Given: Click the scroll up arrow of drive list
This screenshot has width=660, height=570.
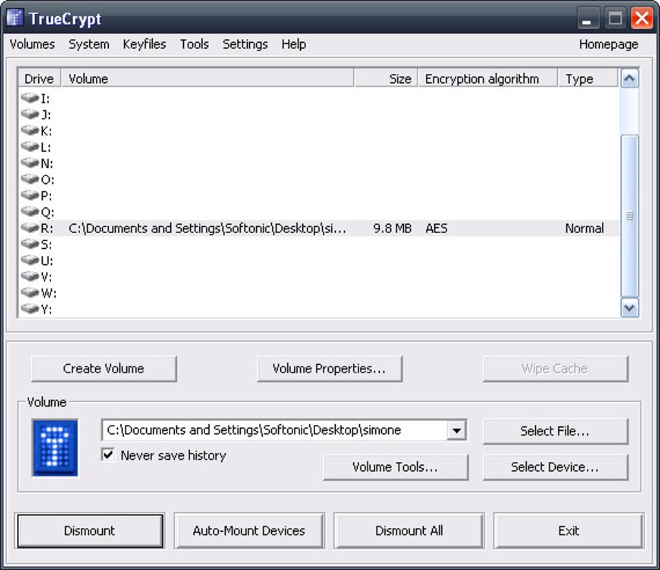Looking at the screenshot, I should [630, 78].
